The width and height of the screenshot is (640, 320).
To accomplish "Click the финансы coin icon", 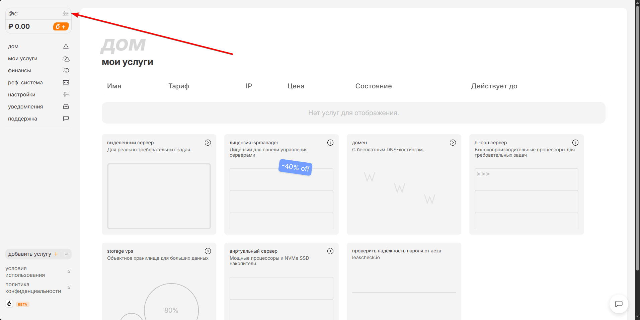I will click(66, 71).
